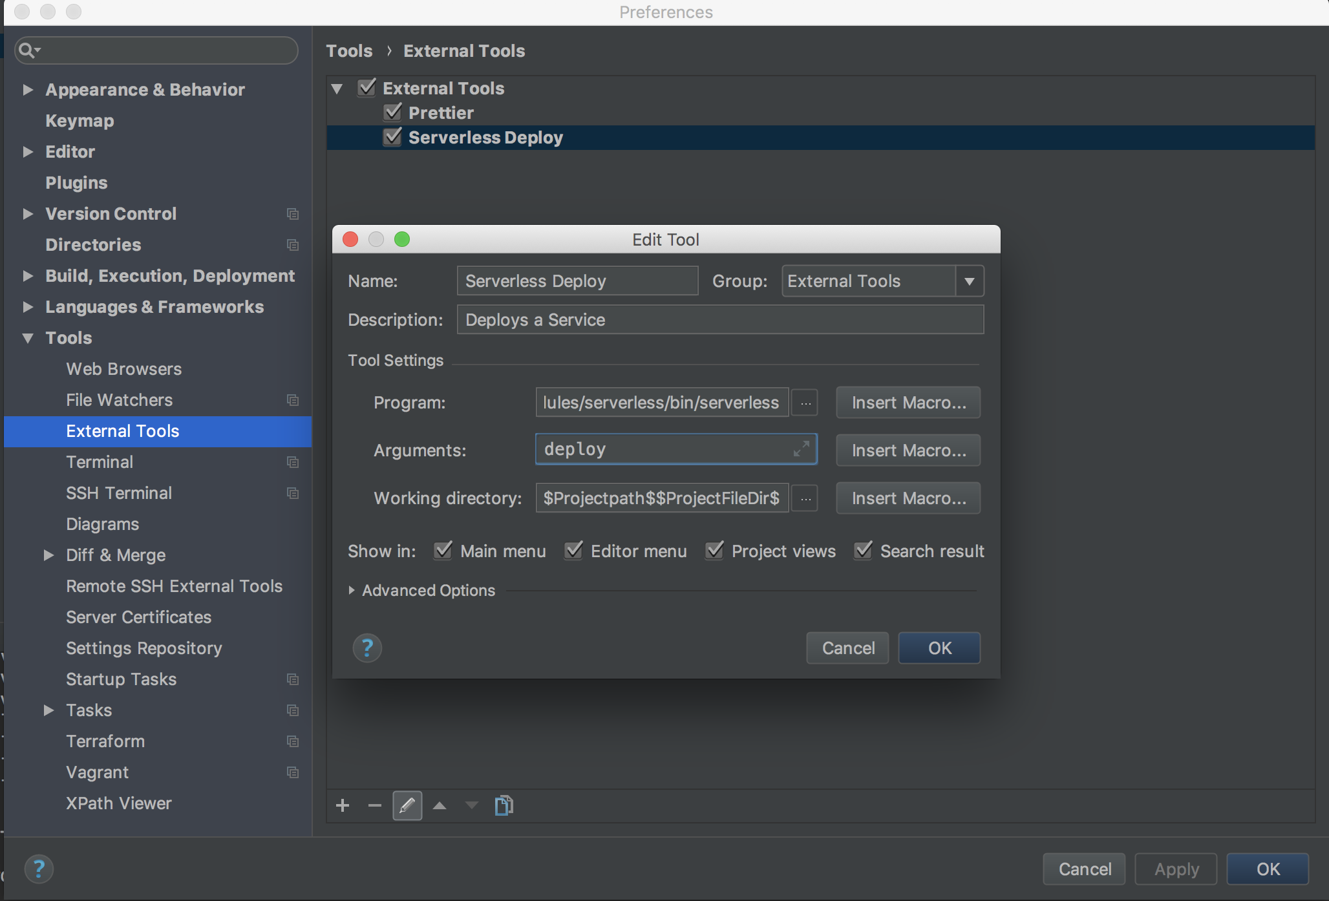Click Insert Macro for Working directory

click(908, 498)
